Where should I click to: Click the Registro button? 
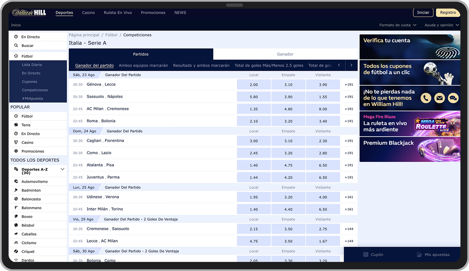pyautogui.click(x=448, y=12)
